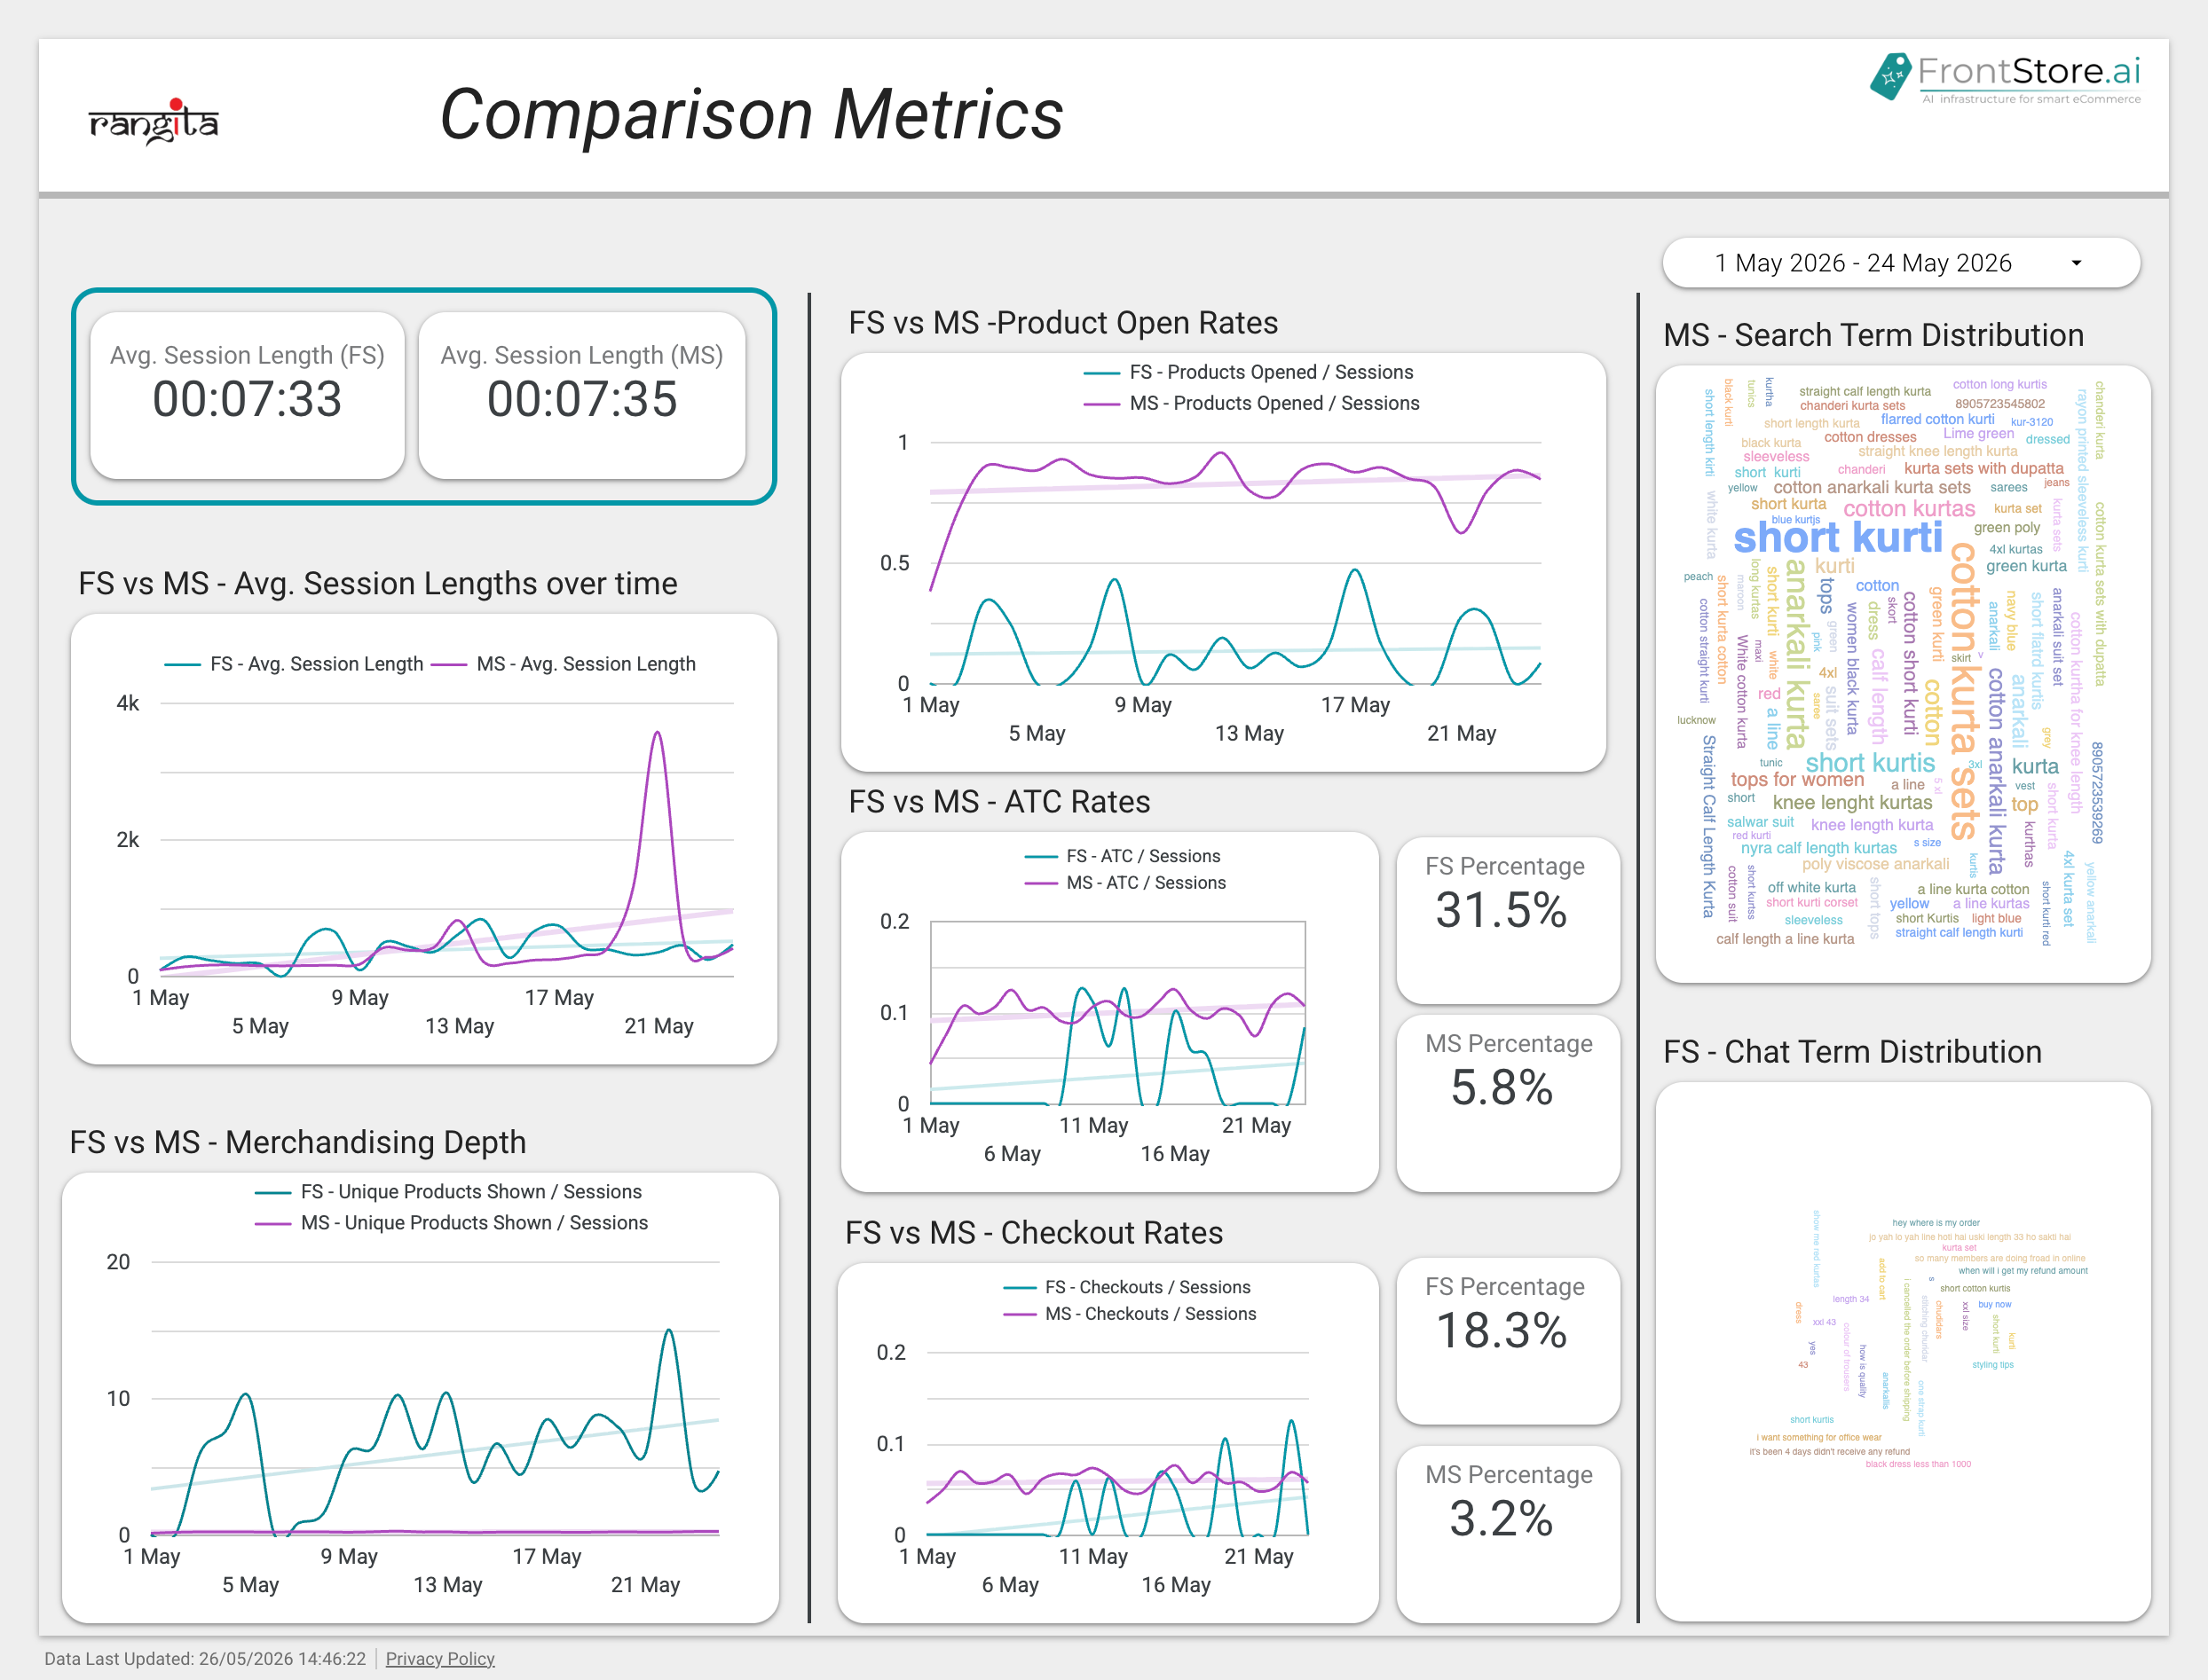Toggle MS - Unique Products Shown legend
Image resolution: width=2208 pixels, height=1680 pixels.
click(x=451, y=1222)
